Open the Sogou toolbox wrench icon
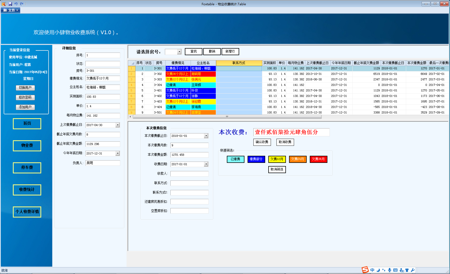 click(x=413, y=270)
